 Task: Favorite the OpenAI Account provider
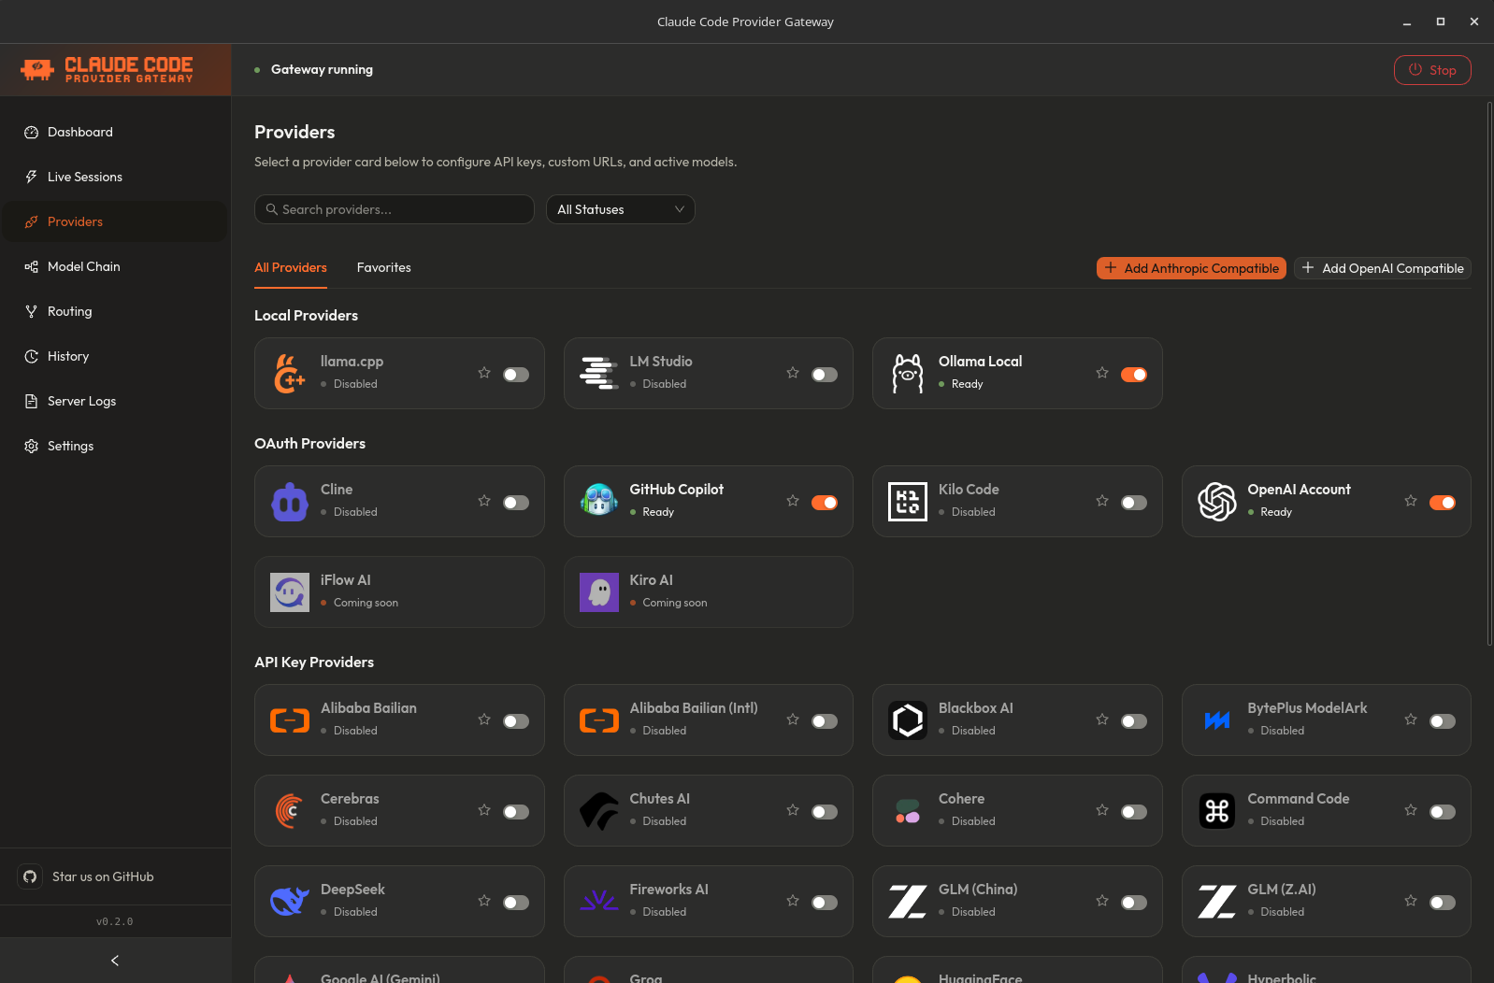(1411, 501)
